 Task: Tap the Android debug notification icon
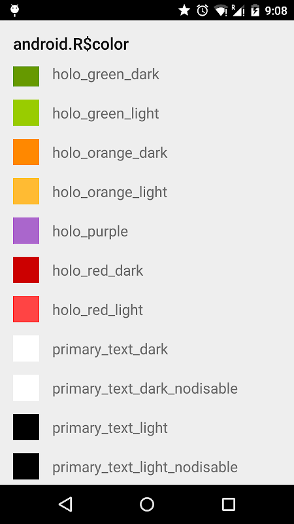pyautogui.click(x=14, y=10)
